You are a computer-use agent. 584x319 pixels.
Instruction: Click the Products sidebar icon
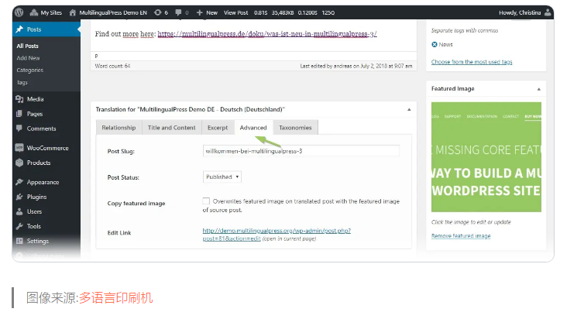19,163
